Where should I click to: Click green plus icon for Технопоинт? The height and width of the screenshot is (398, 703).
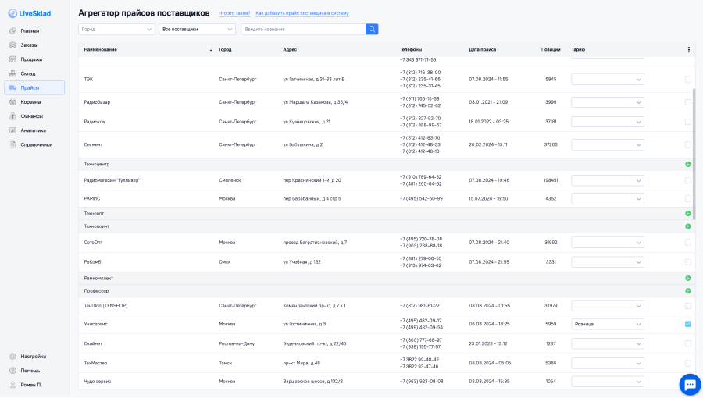point(687,226)
